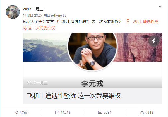The width and height of the screenshot is (168, 117).
Task: Toggle 收藏 to save the post
Action: point(21,112)
